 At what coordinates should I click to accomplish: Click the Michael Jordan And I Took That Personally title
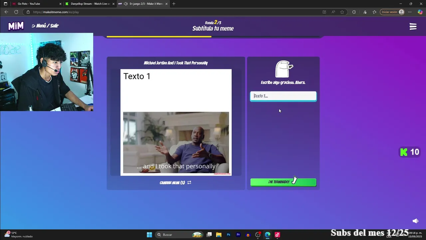pyautogui.click(x=176, y=63)
